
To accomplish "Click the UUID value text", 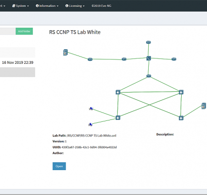I will [x=89, y=147].
